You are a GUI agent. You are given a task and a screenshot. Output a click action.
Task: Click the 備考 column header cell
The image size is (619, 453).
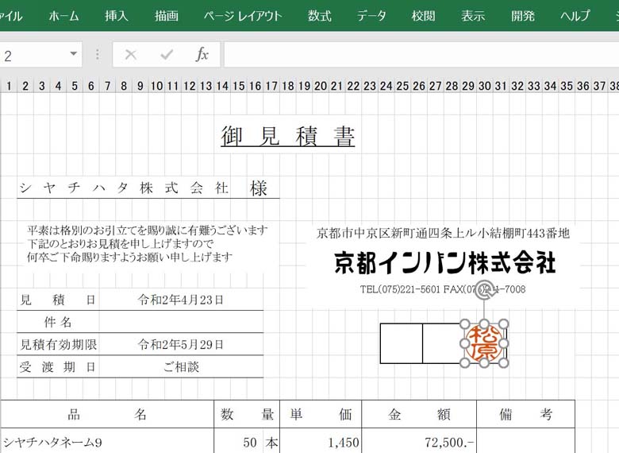(x=526, y=414)
